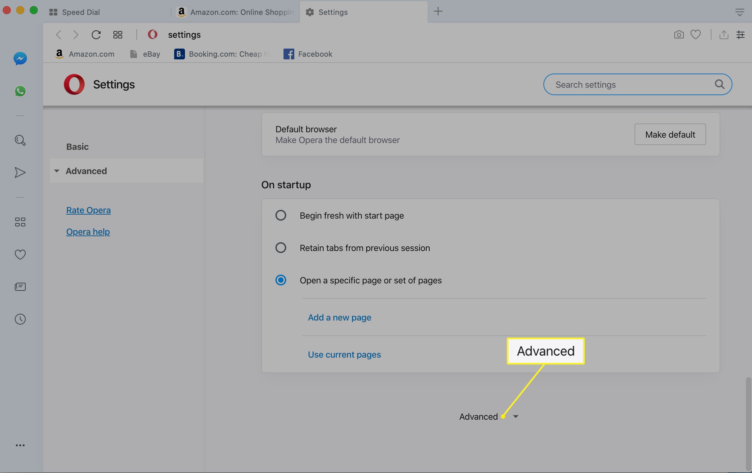The width and height of the screenshot is (752, 473).
Task: Click the address bar showing settings
Action: 405,34
